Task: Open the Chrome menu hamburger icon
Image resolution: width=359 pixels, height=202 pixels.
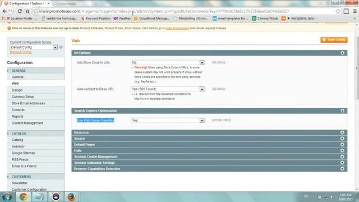Action: [355, 11]
